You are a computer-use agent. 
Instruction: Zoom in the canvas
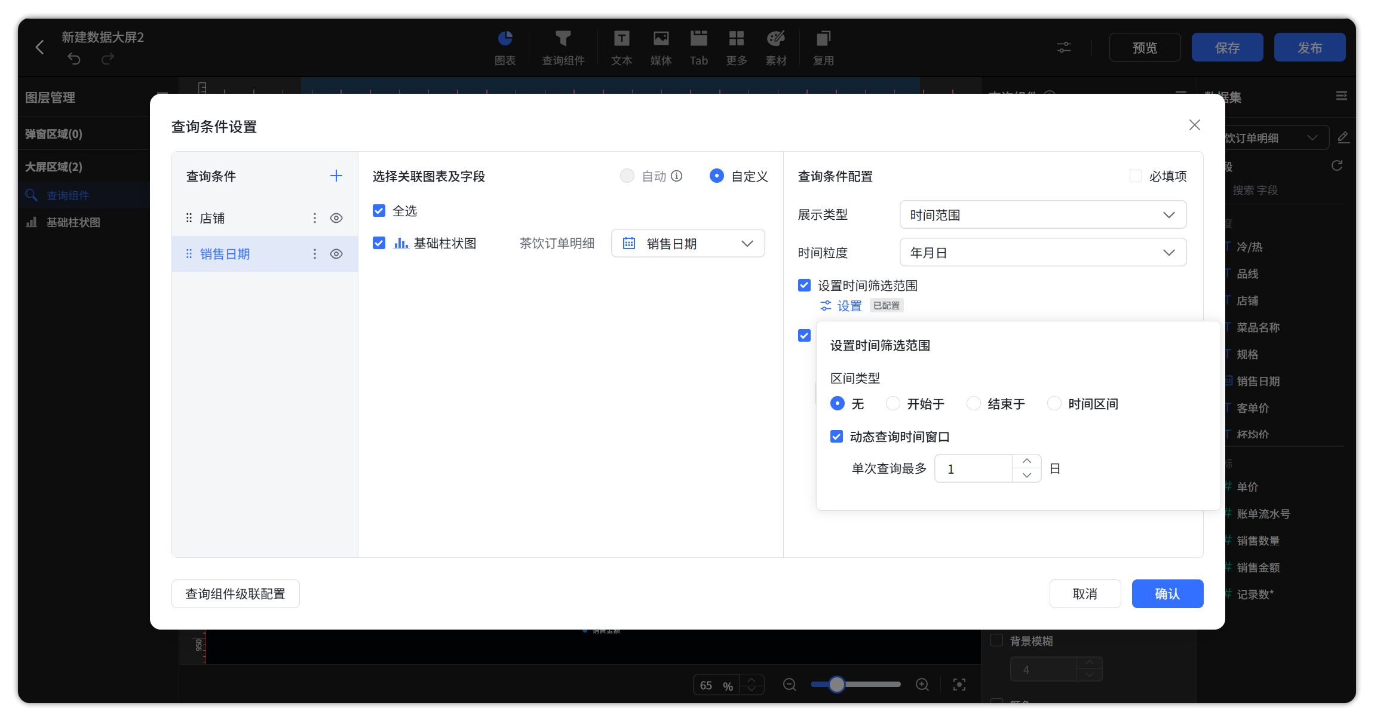pos(922,685)
